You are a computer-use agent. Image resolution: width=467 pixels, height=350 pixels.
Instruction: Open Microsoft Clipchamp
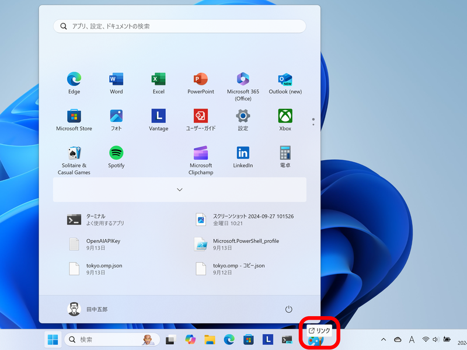coord(201,160)
